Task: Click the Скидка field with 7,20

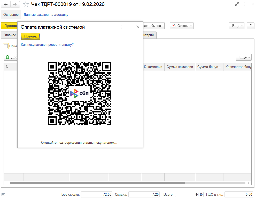Action: [144, 194]
